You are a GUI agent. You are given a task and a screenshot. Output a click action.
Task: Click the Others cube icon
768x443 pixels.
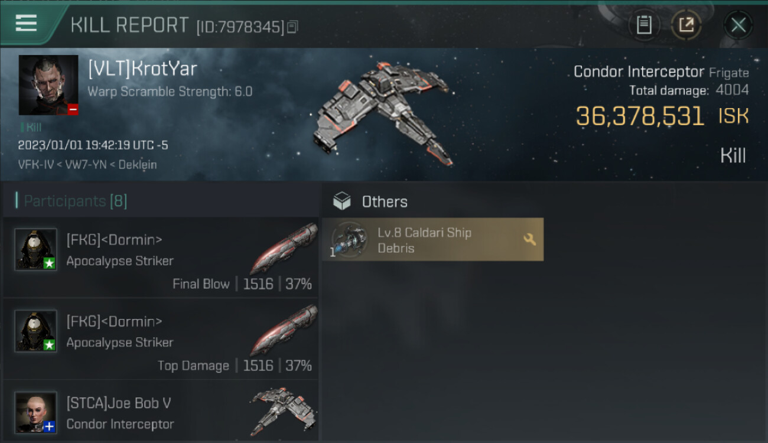342,201
